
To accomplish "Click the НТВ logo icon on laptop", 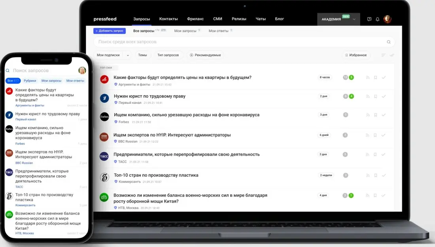I will point(104,197).
